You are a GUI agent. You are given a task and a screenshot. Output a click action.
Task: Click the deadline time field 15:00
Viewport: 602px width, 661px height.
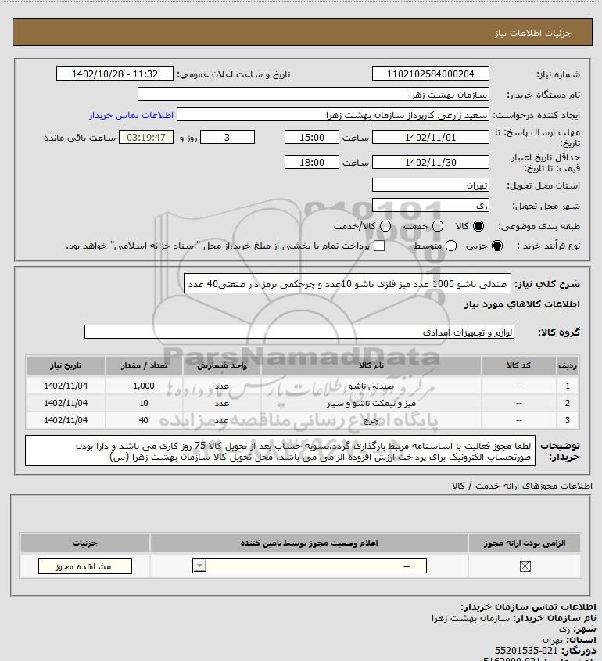point(312,137)
